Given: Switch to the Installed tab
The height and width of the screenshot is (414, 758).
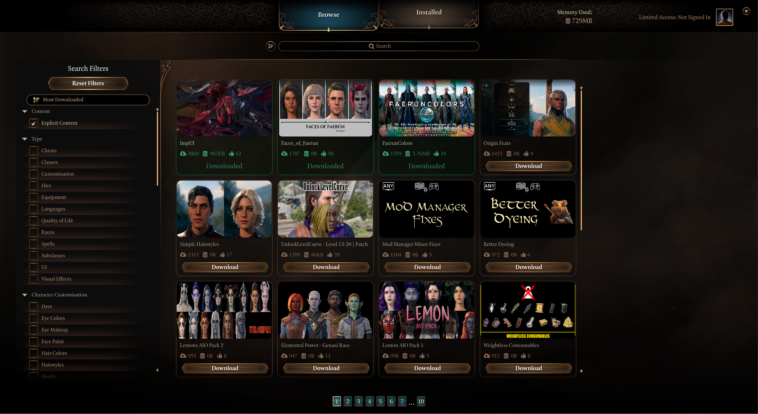Looking at the screenshot, I should [428, 14].
